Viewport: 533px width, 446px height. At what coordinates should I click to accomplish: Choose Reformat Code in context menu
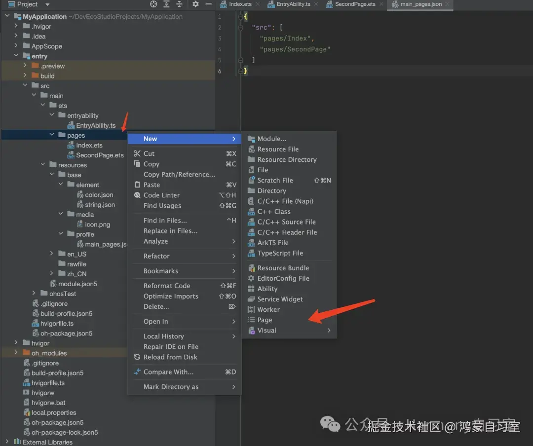click(x=185, y=286)
